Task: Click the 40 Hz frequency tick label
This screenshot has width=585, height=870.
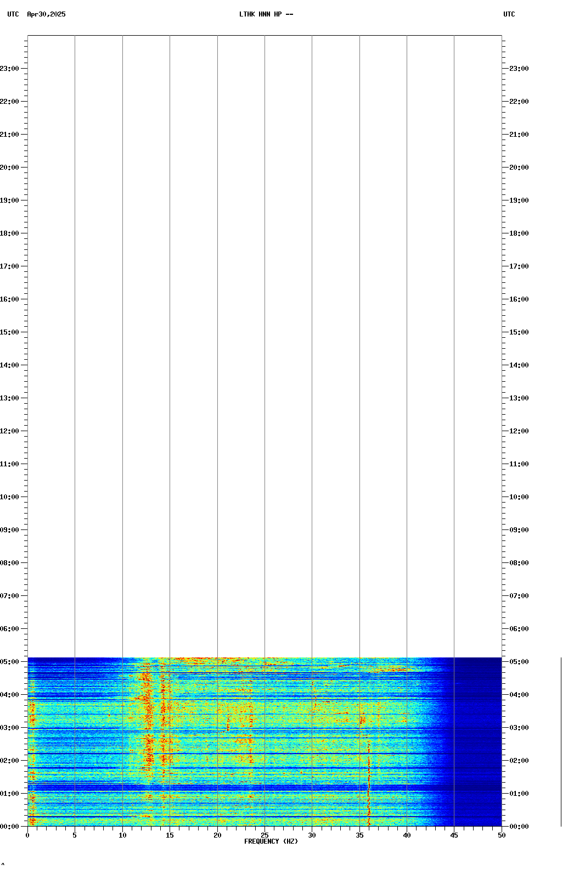Action: click(407, 835)
